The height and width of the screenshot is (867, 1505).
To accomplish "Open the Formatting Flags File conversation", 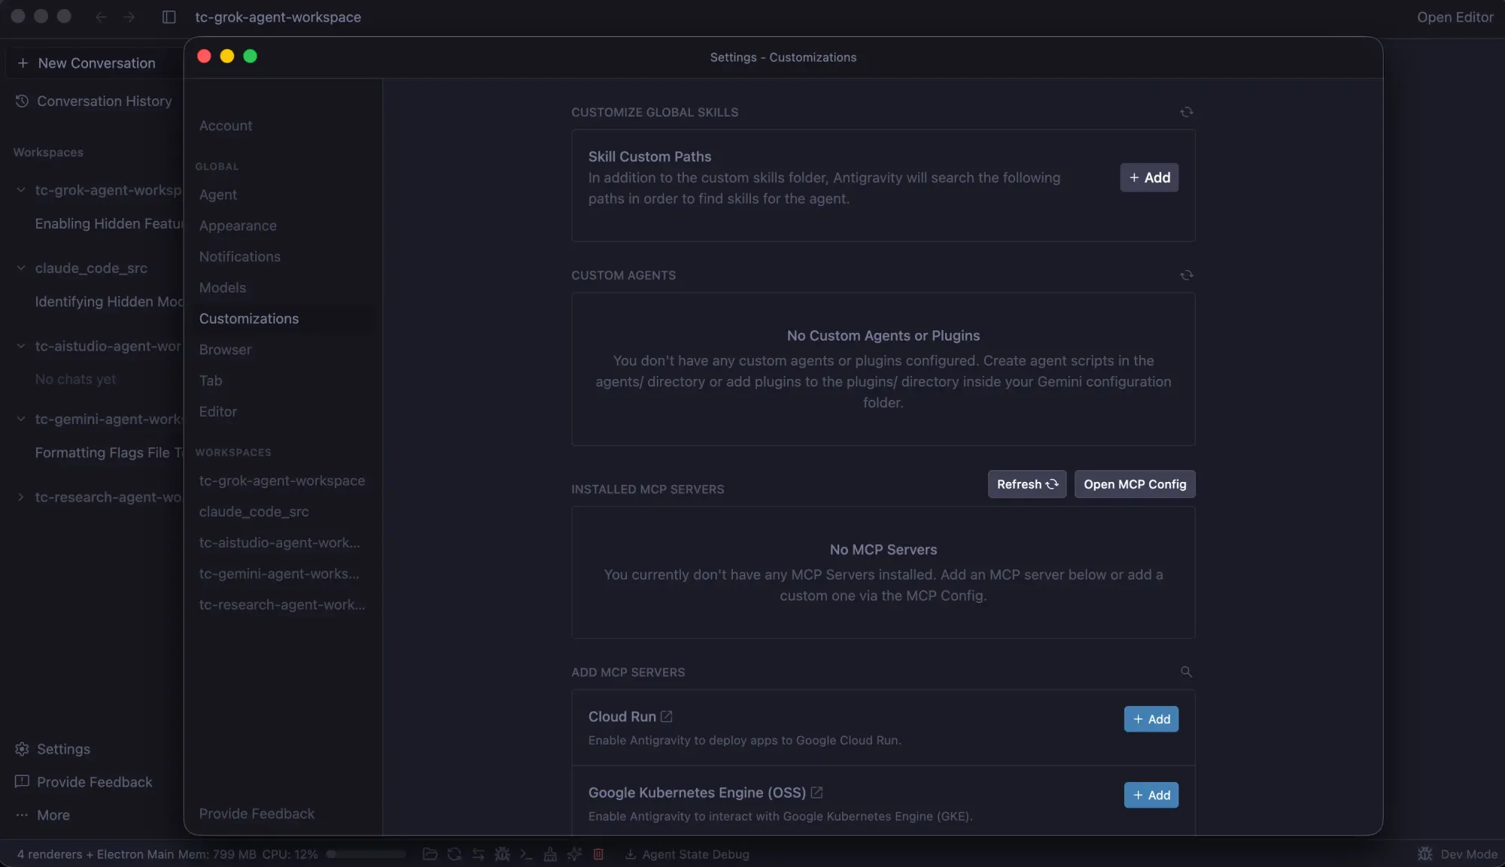I will [108, 452].
